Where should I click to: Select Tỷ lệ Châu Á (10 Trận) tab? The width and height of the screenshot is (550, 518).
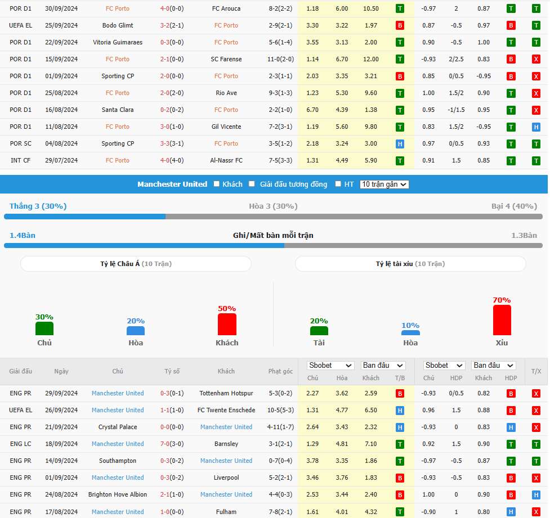click(x=136, y=264)
